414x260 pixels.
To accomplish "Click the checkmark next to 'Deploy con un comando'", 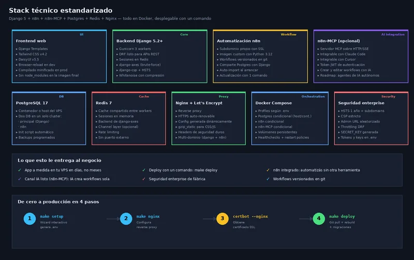I will (x=144, y=170).
